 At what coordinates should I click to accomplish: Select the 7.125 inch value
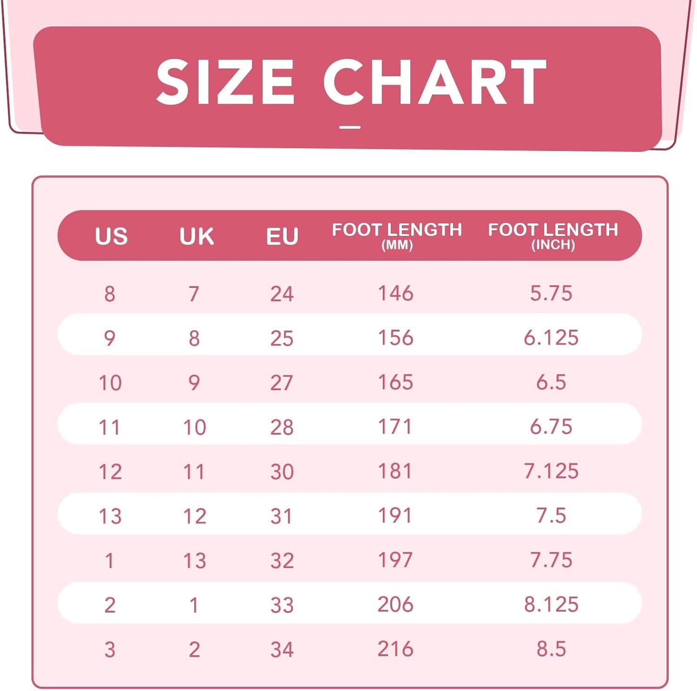click(x=551, y=471)
